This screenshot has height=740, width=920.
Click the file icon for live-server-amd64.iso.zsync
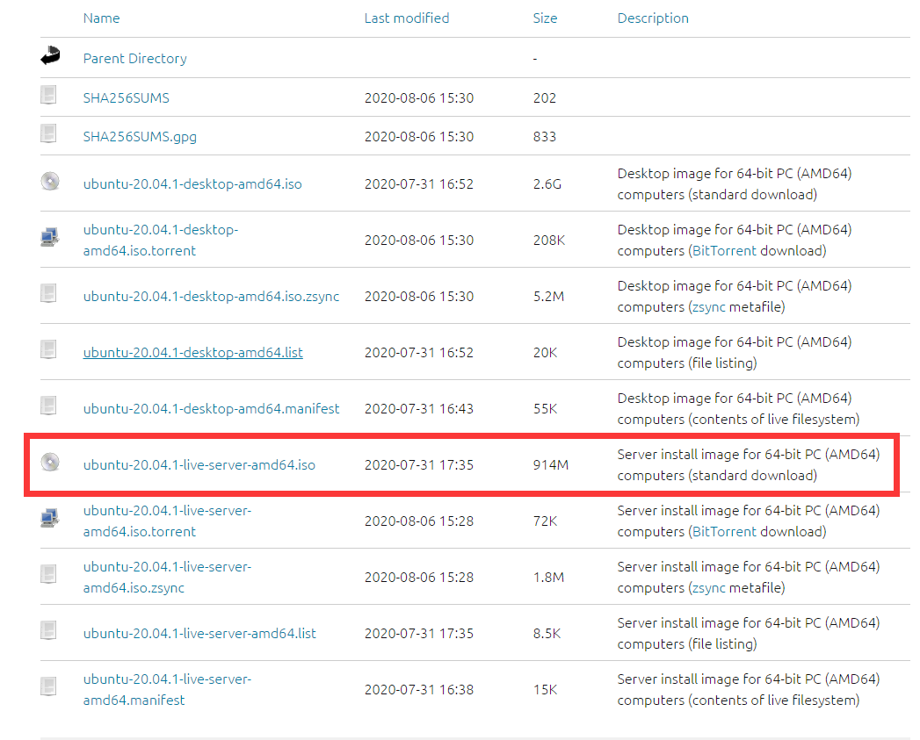(x=48, y=574)
